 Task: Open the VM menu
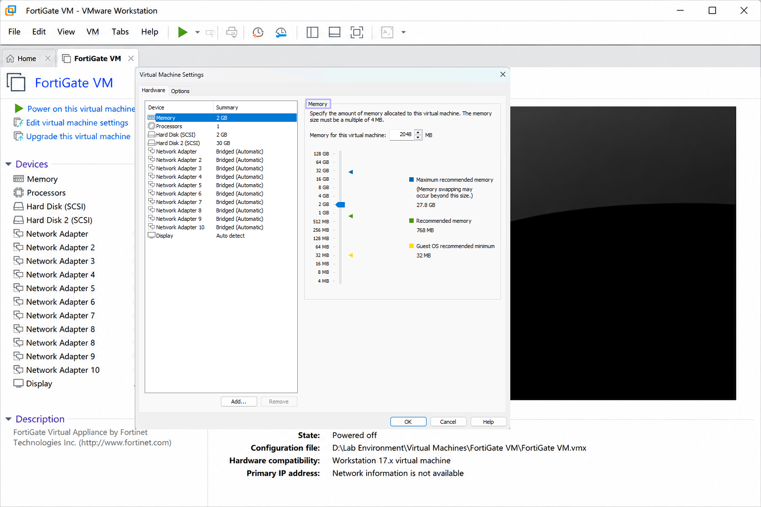coord(93,32)
